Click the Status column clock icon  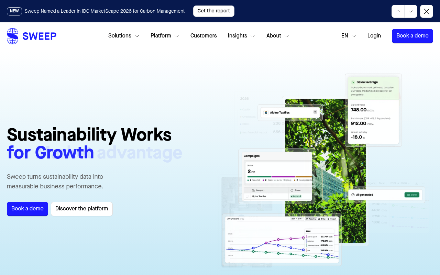pyautogui.click(x=292, y=190)
